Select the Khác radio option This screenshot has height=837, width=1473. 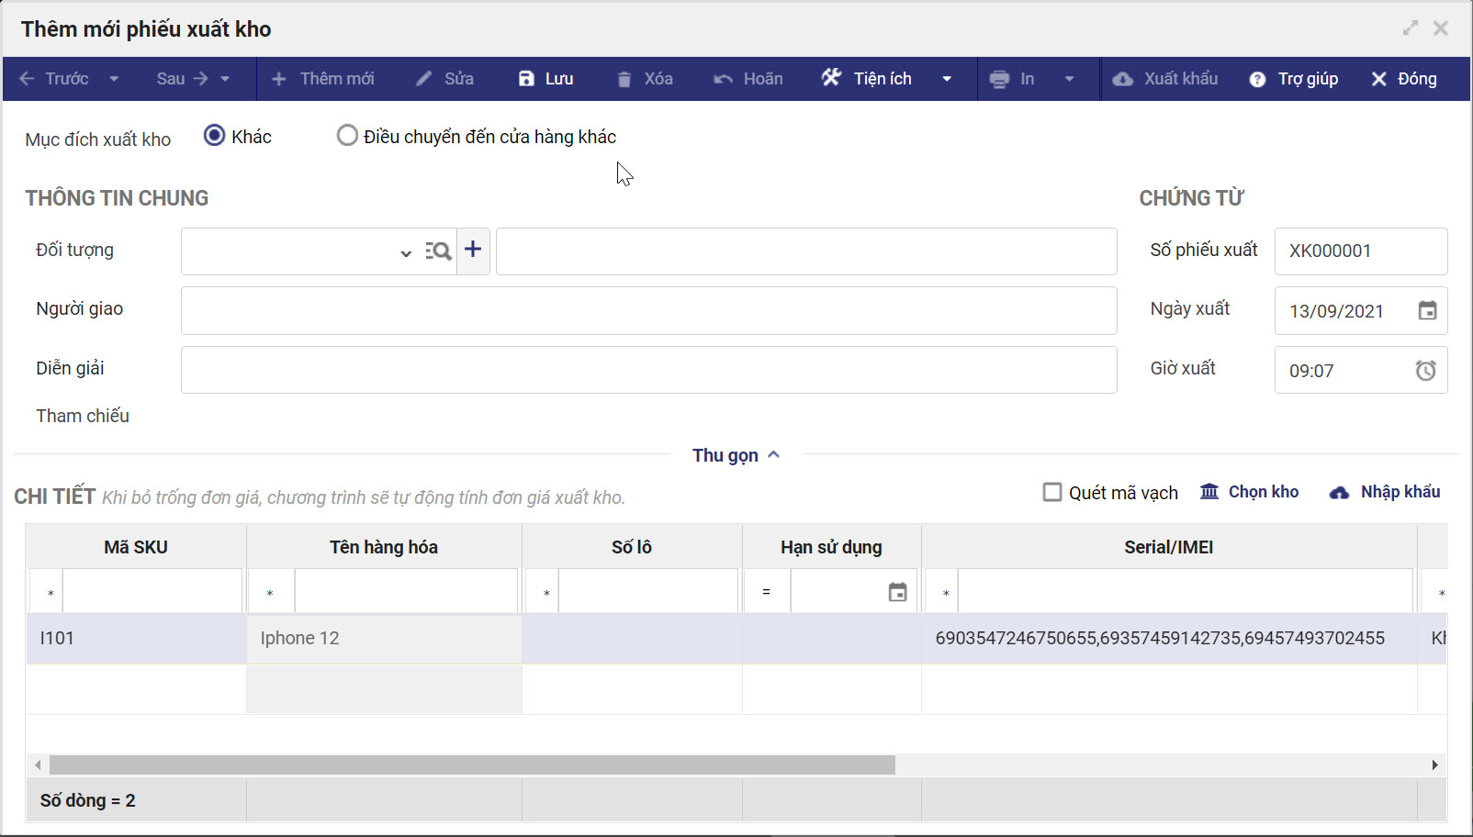point(214,136)
